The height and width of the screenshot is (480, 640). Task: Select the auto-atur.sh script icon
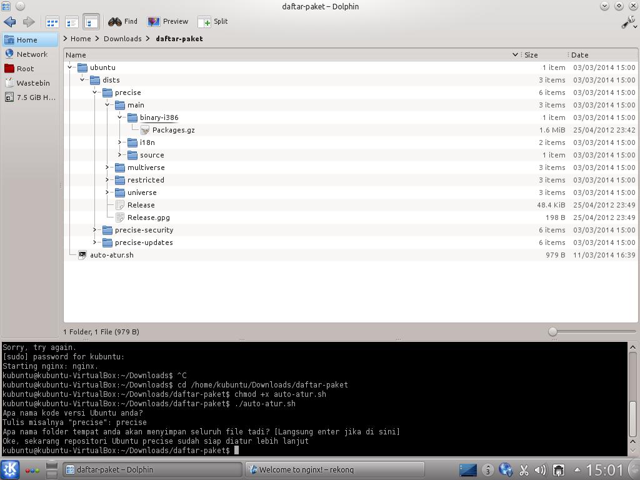[x=82, y=255]
